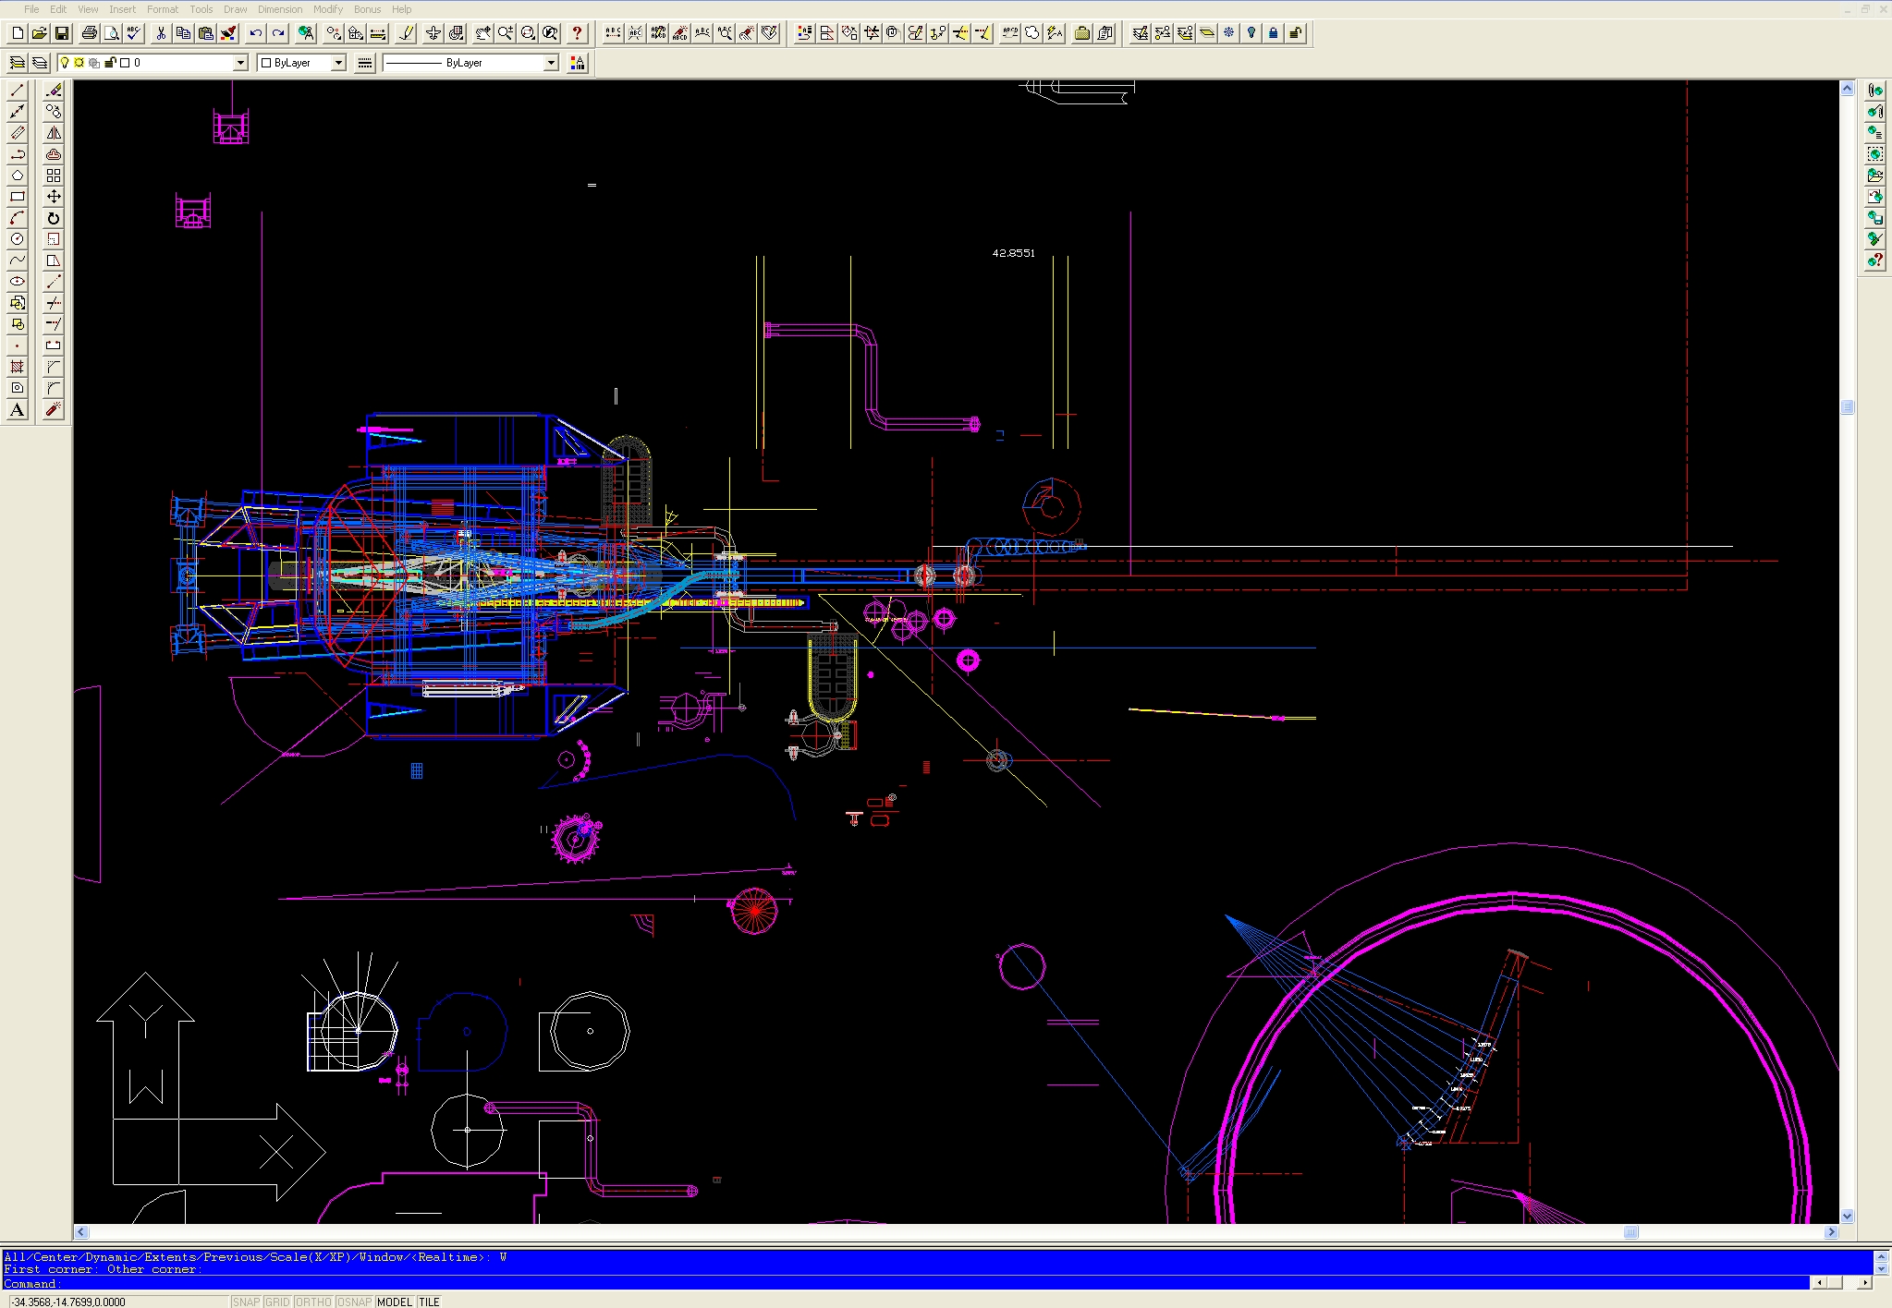Click the Bonus Layer Freeze snowflake icon

1229,33
